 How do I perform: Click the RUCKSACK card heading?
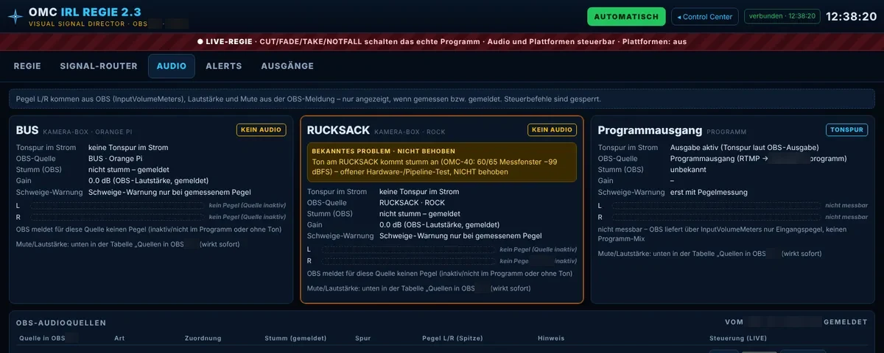pos(338,130)
